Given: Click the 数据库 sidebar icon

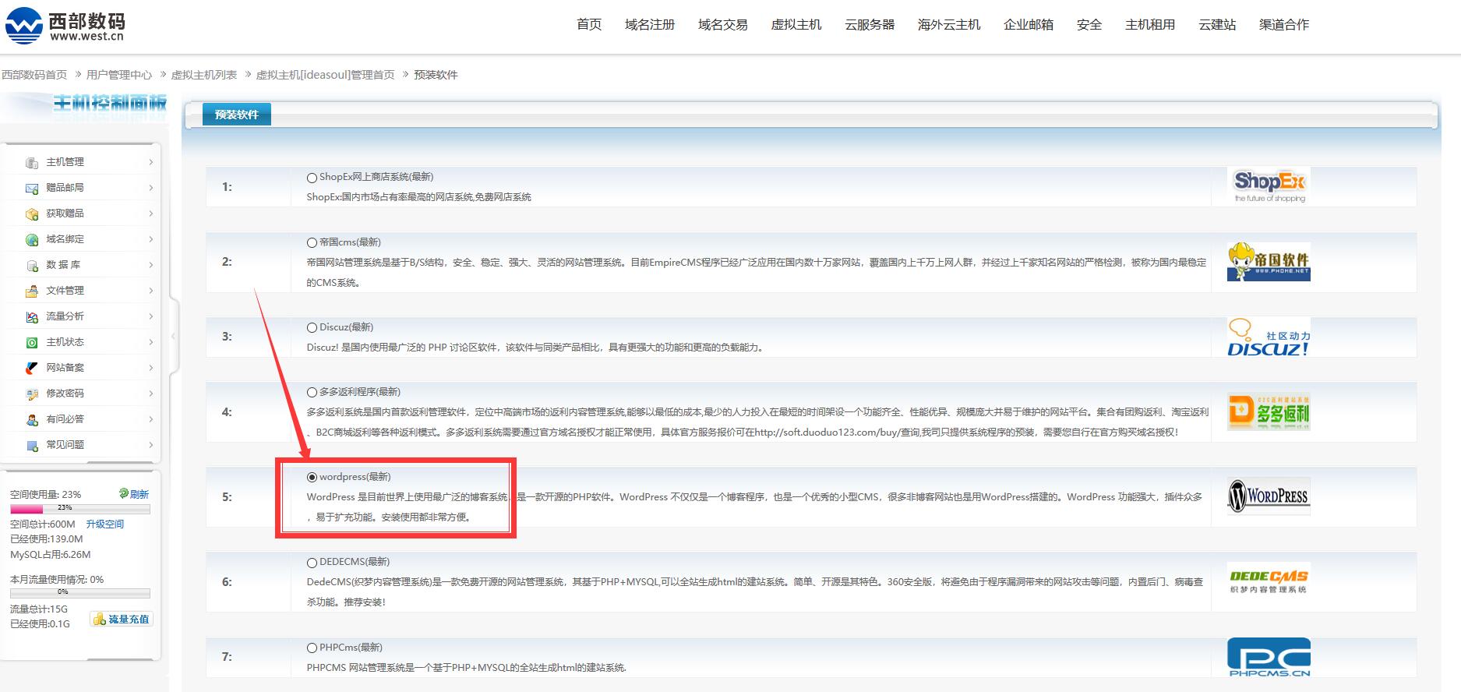Looking at the screenshot, I should click(x=32, y=265).
